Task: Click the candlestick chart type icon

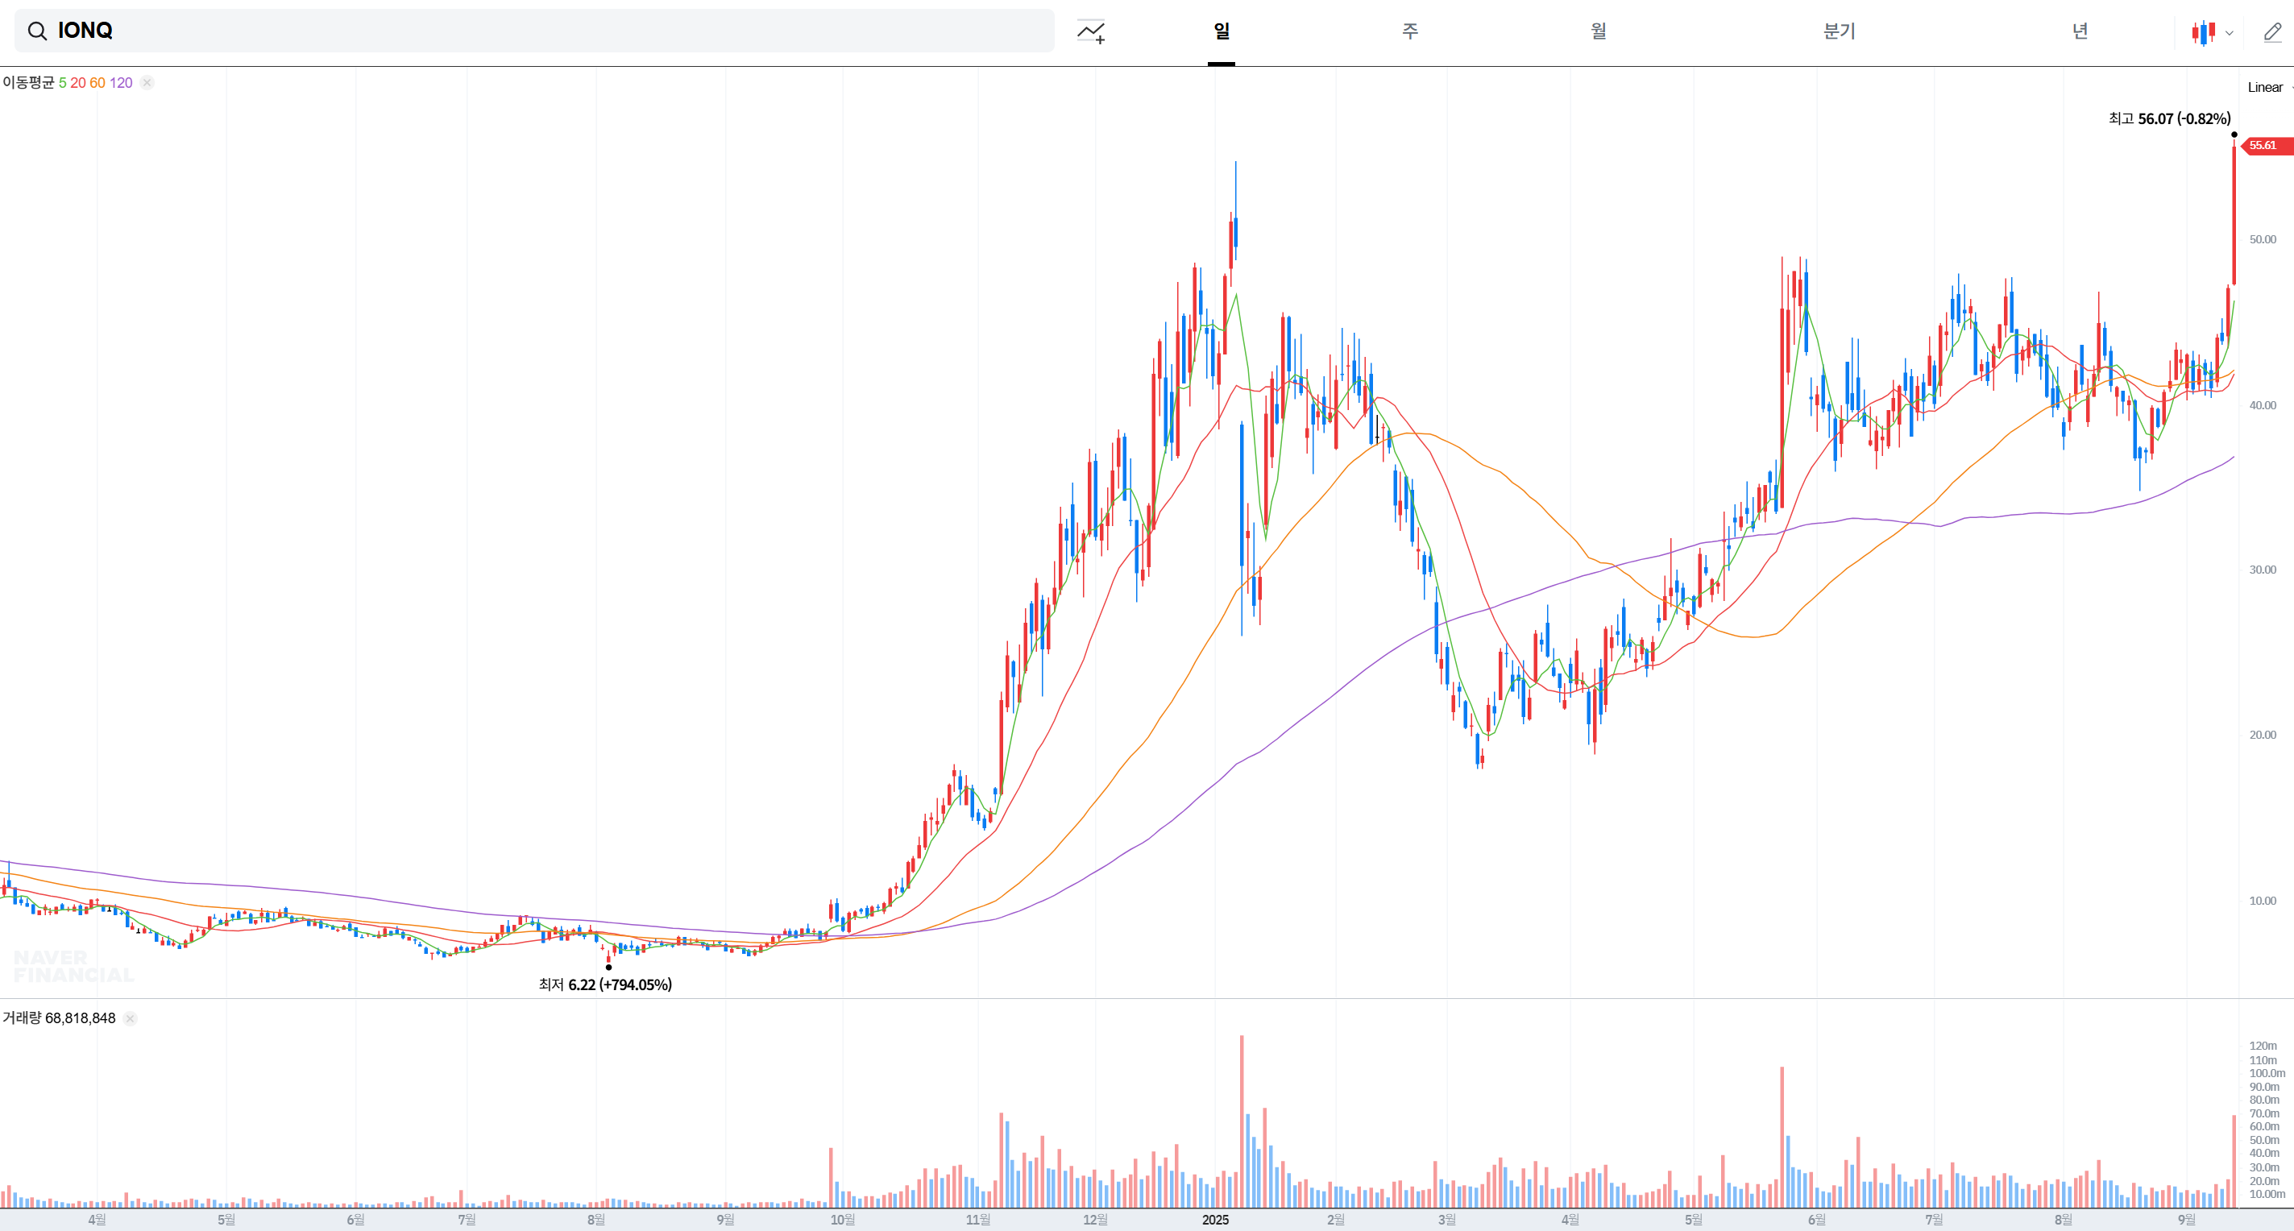Action: pos(2202,32)
